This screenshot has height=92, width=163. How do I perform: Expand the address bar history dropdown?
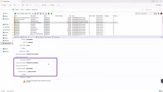140,10
